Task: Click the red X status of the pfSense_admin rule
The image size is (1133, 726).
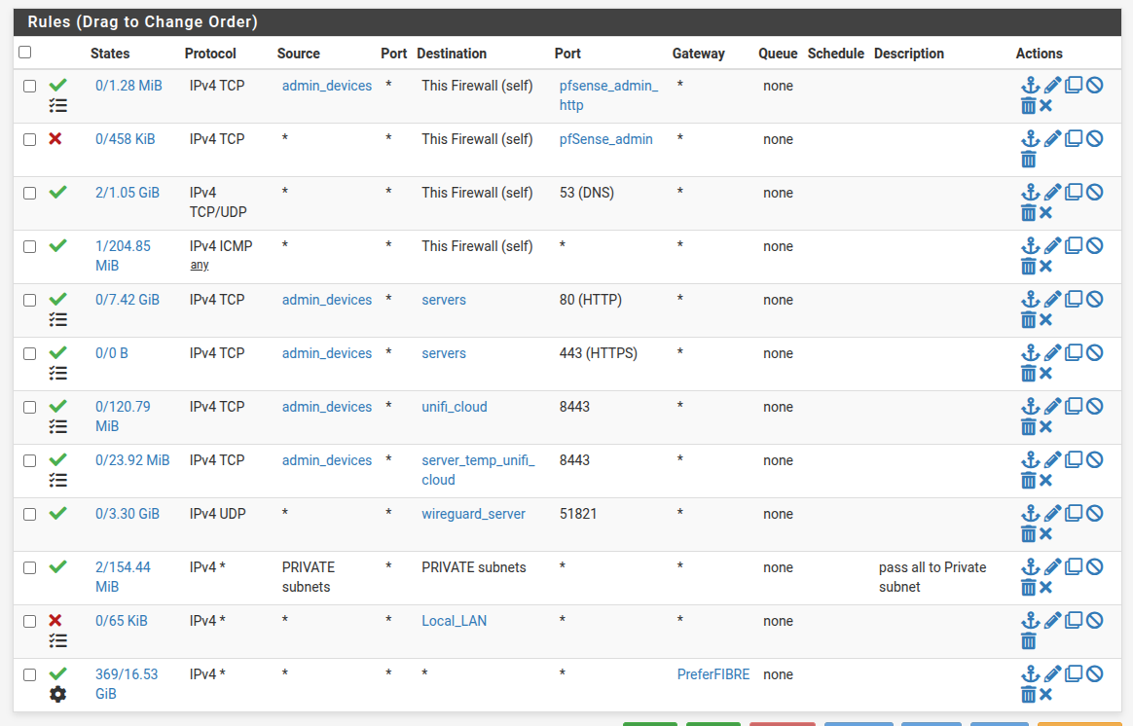Action: pos(55,139)
